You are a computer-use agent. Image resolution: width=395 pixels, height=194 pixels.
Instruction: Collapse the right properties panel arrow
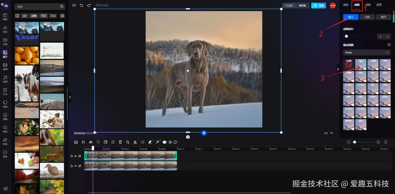(x=338, y=69)
